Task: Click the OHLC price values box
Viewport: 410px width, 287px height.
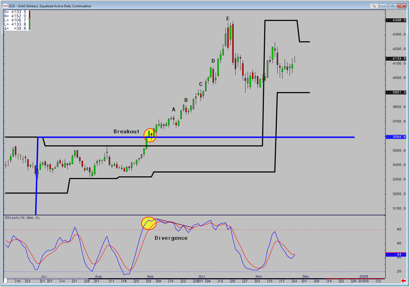Action: (x=15, y=20)
